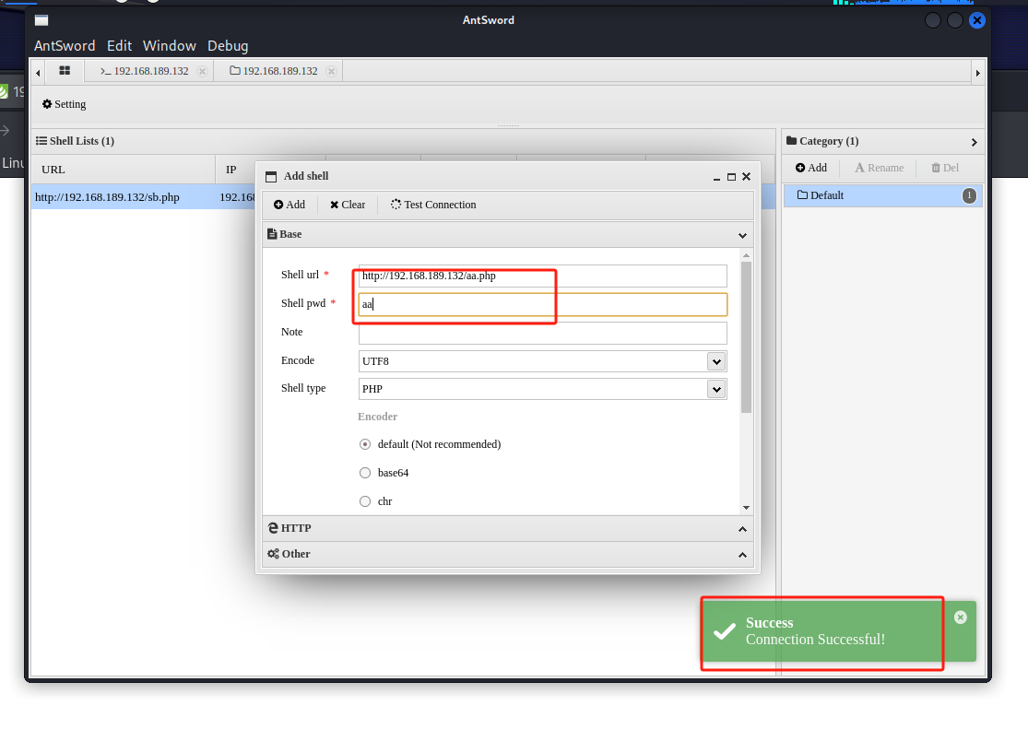Click the form scrollbar up arrow
1028x729 pixels.
click(746, 255)
